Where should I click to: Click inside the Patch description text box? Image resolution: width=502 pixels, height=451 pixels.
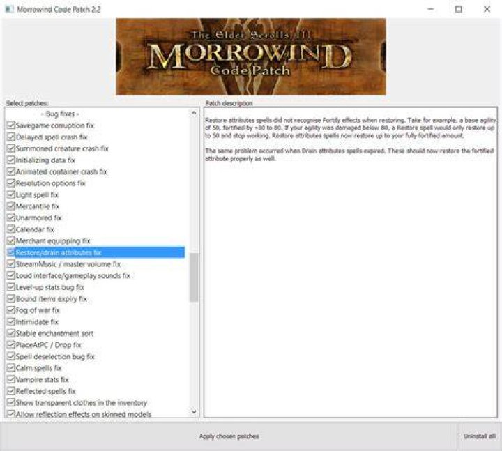[351, 262]
